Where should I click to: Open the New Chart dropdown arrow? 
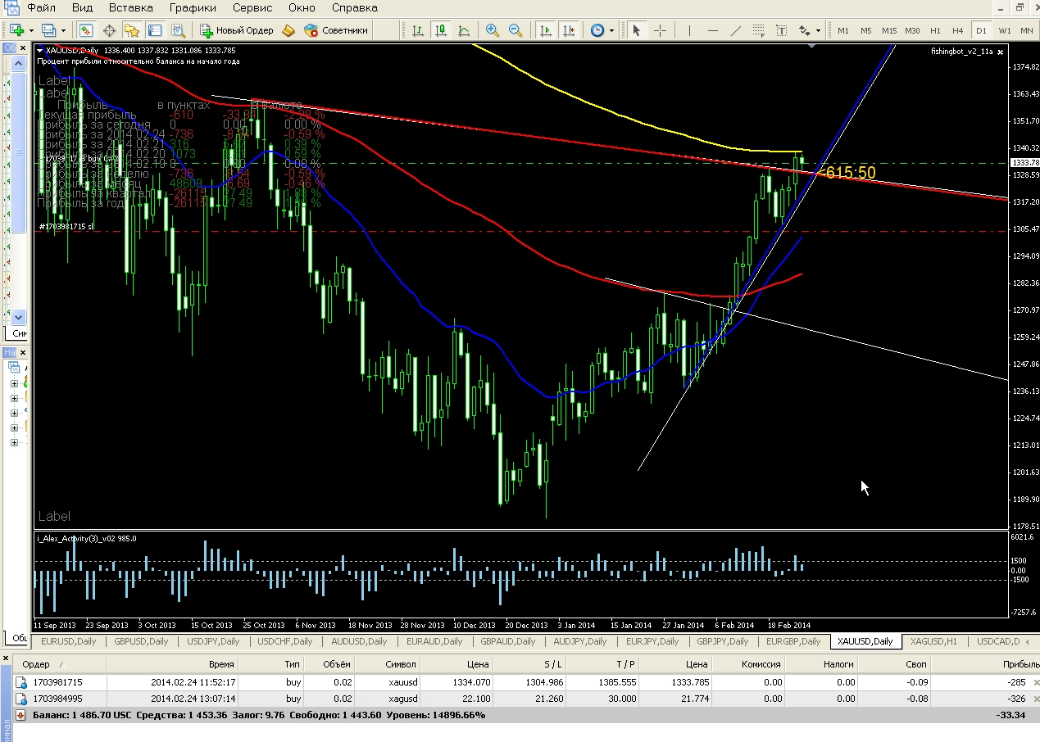(31, 31)
